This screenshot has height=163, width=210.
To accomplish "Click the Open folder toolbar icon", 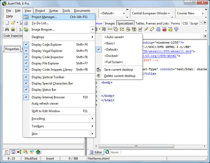I will (13, 23).
